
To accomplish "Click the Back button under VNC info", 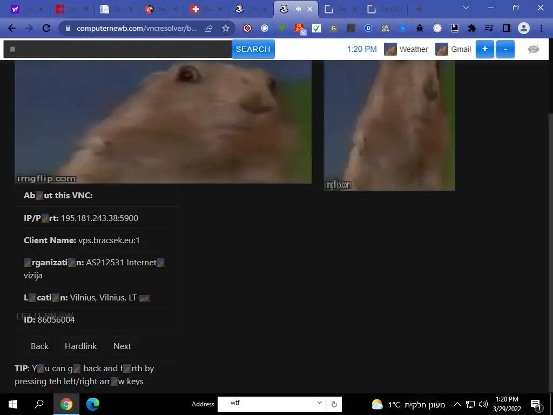I will point(39,346).
